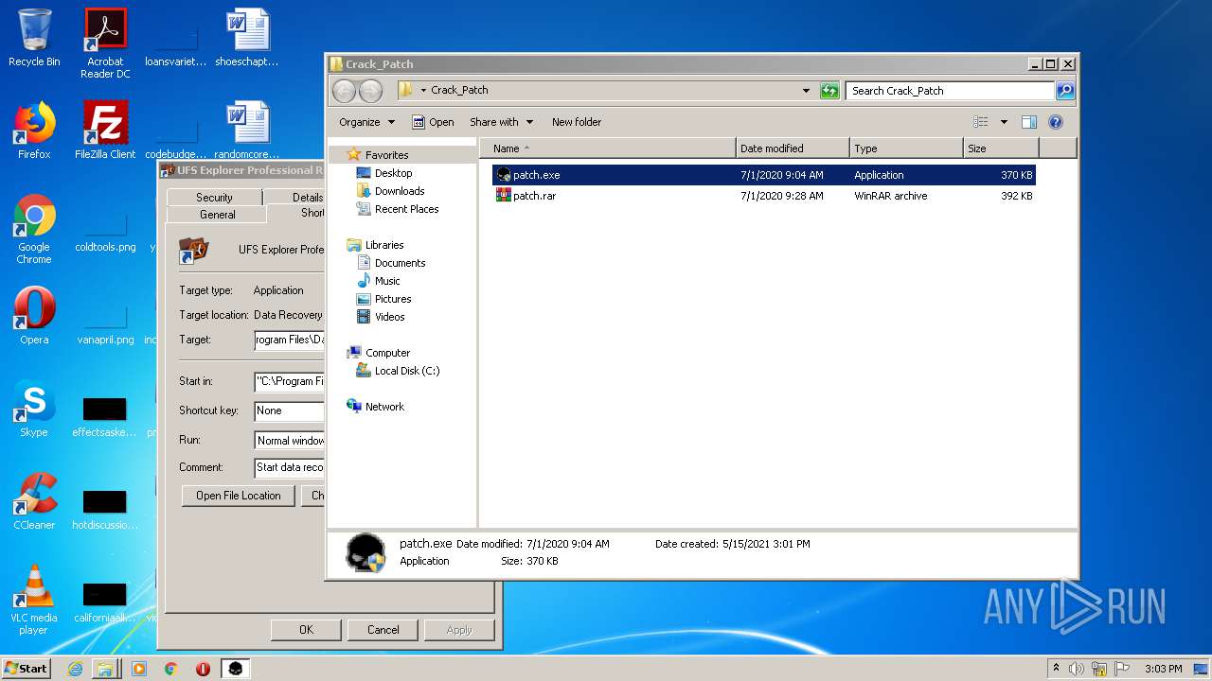Open Explorer help question mark icon
Viewport: 1212px width, 681px height.
[1056, 122]
